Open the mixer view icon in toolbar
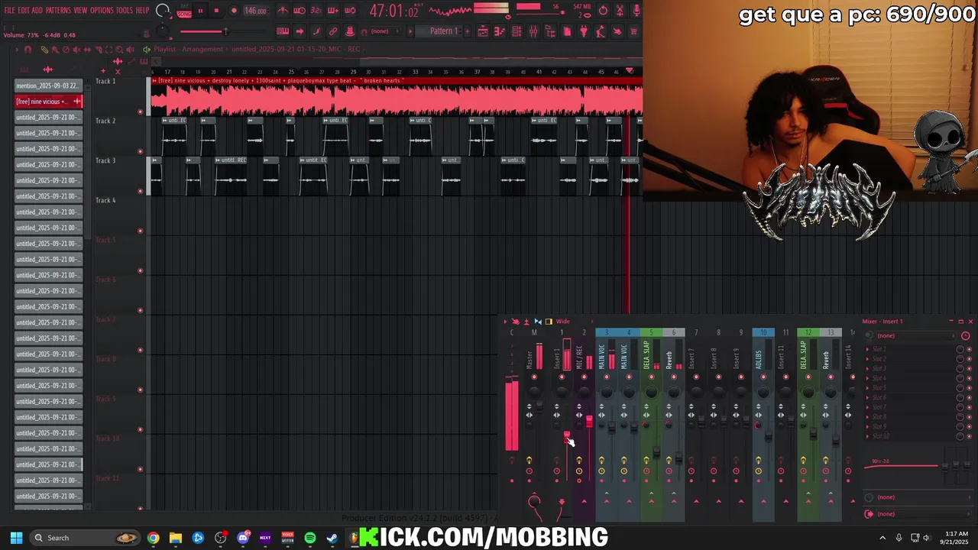The image size is (978, 550). 533,31
